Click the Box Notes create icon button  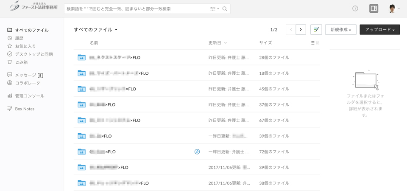click(x=316, y=30)
